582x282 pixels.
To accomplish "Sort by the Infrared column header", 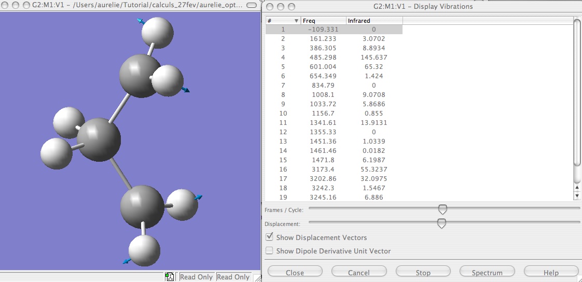I will point(373,21).
